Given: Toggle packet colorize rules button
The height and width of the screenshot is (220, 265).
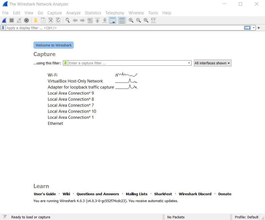Looking at the screenshot, I should [122, 20].
